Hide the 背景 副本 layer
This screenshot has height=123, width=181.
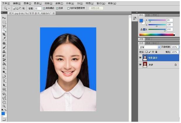(x=140, y=57)
